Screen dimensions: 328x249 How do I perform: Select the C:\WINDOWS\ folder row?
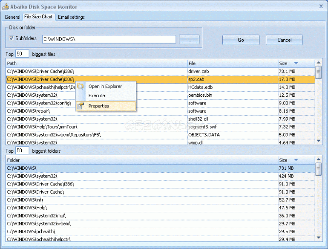click(161, 168)
